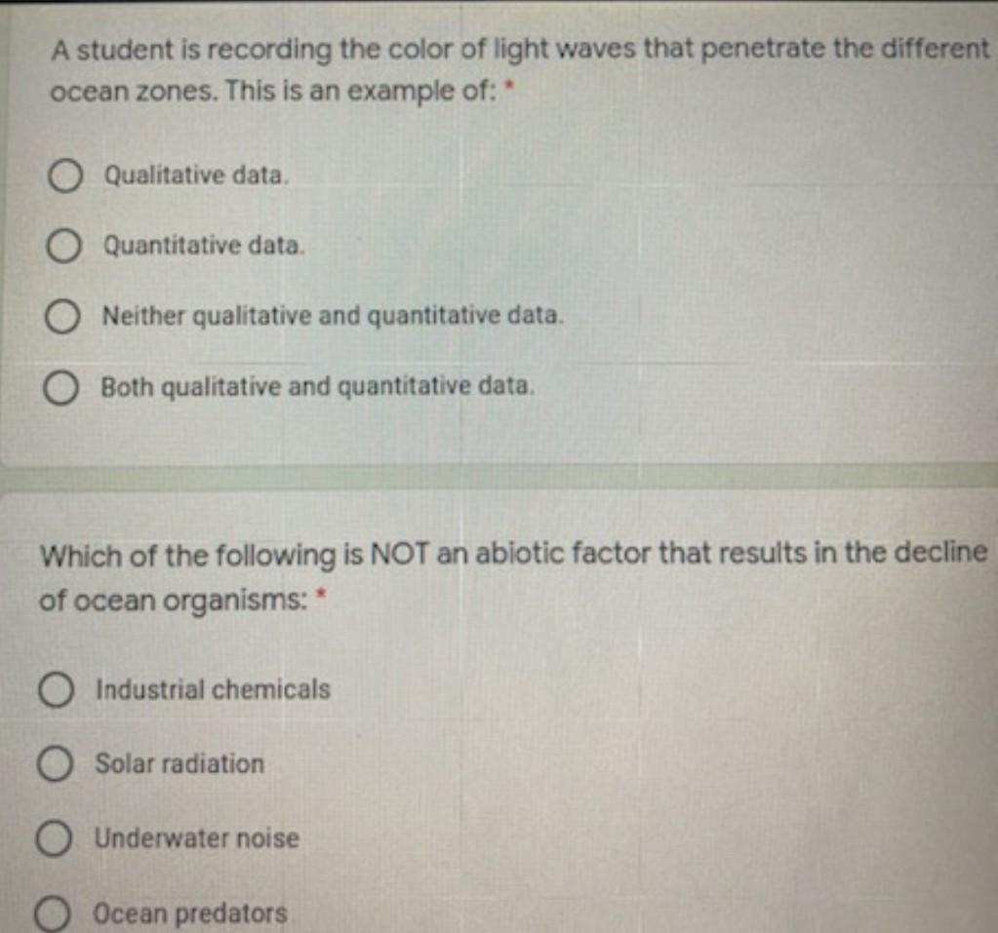998x933 pixels.
Task: Pick the "Both qualitative and quantitative data" radio
Action: (x=60, y=389)
